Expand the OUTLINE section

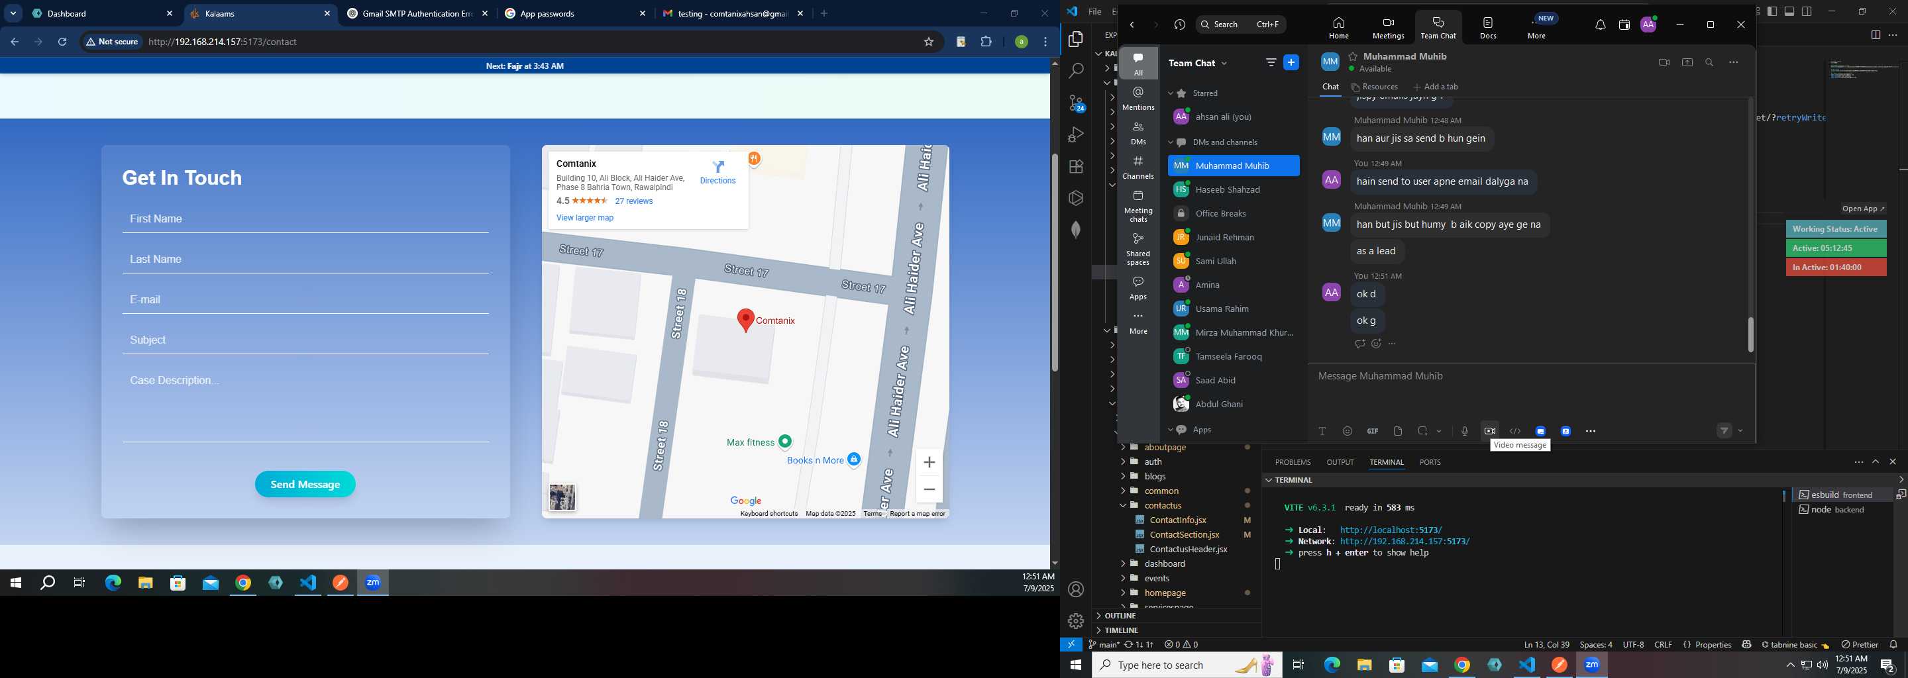click(1120, 616)
